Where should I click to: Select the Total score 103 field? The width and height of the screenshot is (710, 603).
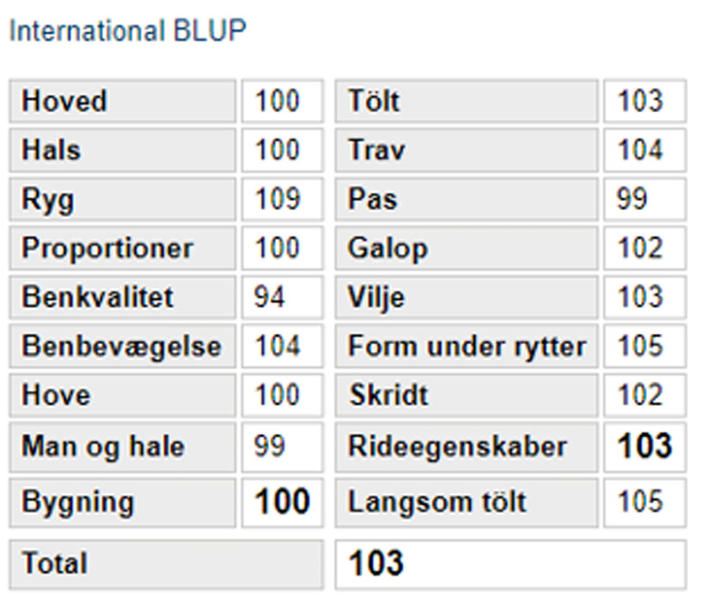(510, 564)
